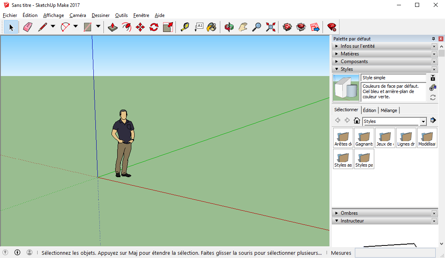Edit the Style simple name field
This screenshot has height=258, width=445.
tap(393, 77)
